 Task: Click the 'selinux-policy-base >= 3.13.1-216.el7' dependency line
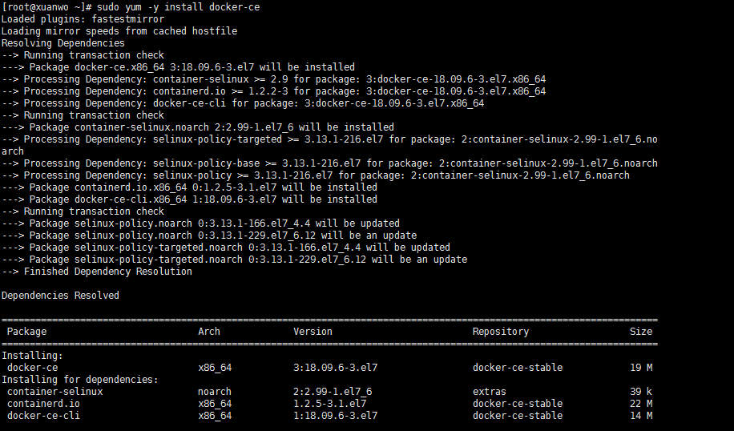(x=329, y=163)
